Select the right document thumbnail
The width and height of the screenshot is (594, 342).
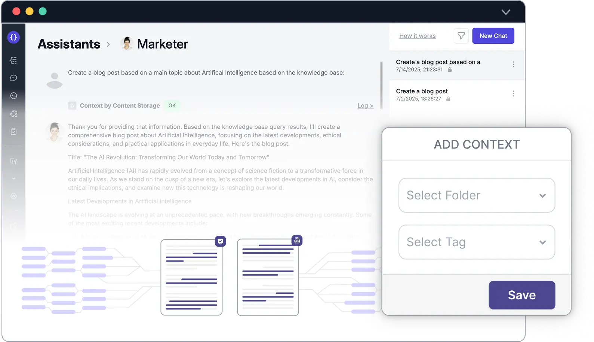pos(268,277)
